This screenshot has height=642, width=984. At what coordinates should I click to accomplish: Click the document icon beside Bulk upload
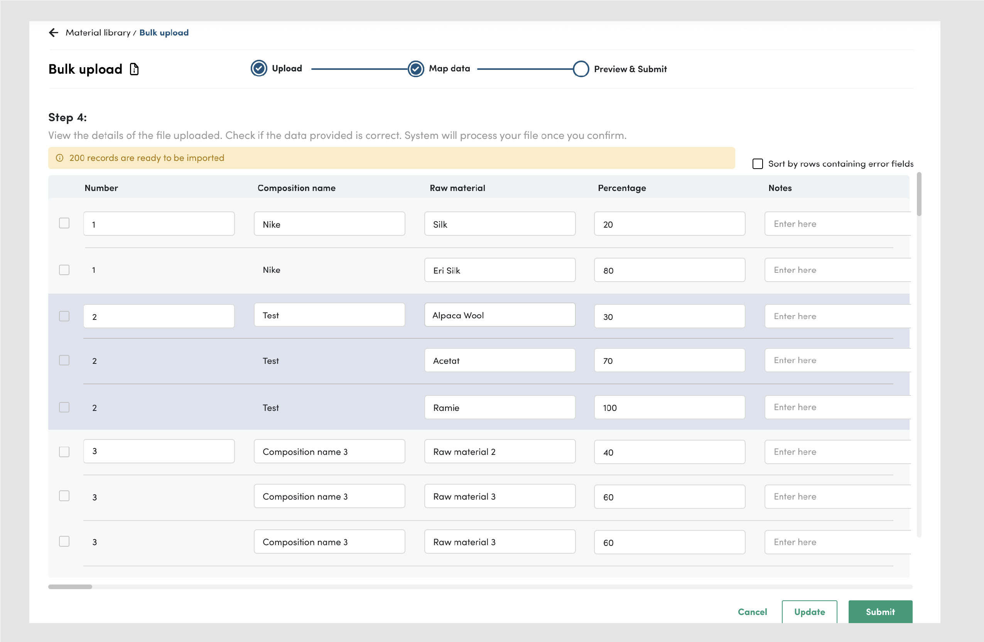134,69
